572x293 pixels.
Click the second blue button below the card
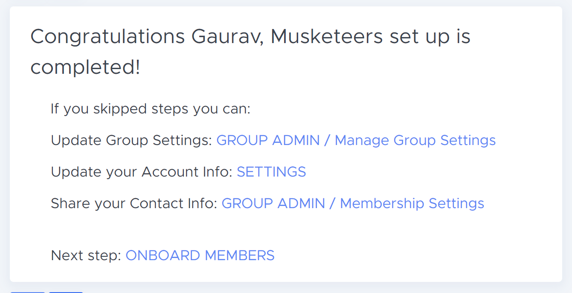pos(66,292)
